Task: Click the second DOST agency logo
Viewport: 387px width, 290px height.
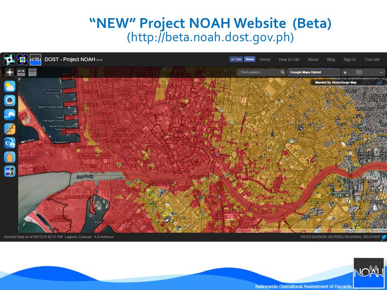Action: tap(23, 60)
